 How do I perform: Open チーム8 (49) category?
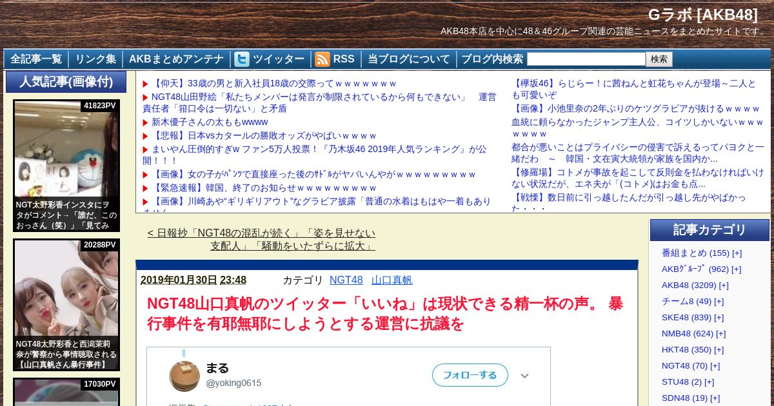686,301
